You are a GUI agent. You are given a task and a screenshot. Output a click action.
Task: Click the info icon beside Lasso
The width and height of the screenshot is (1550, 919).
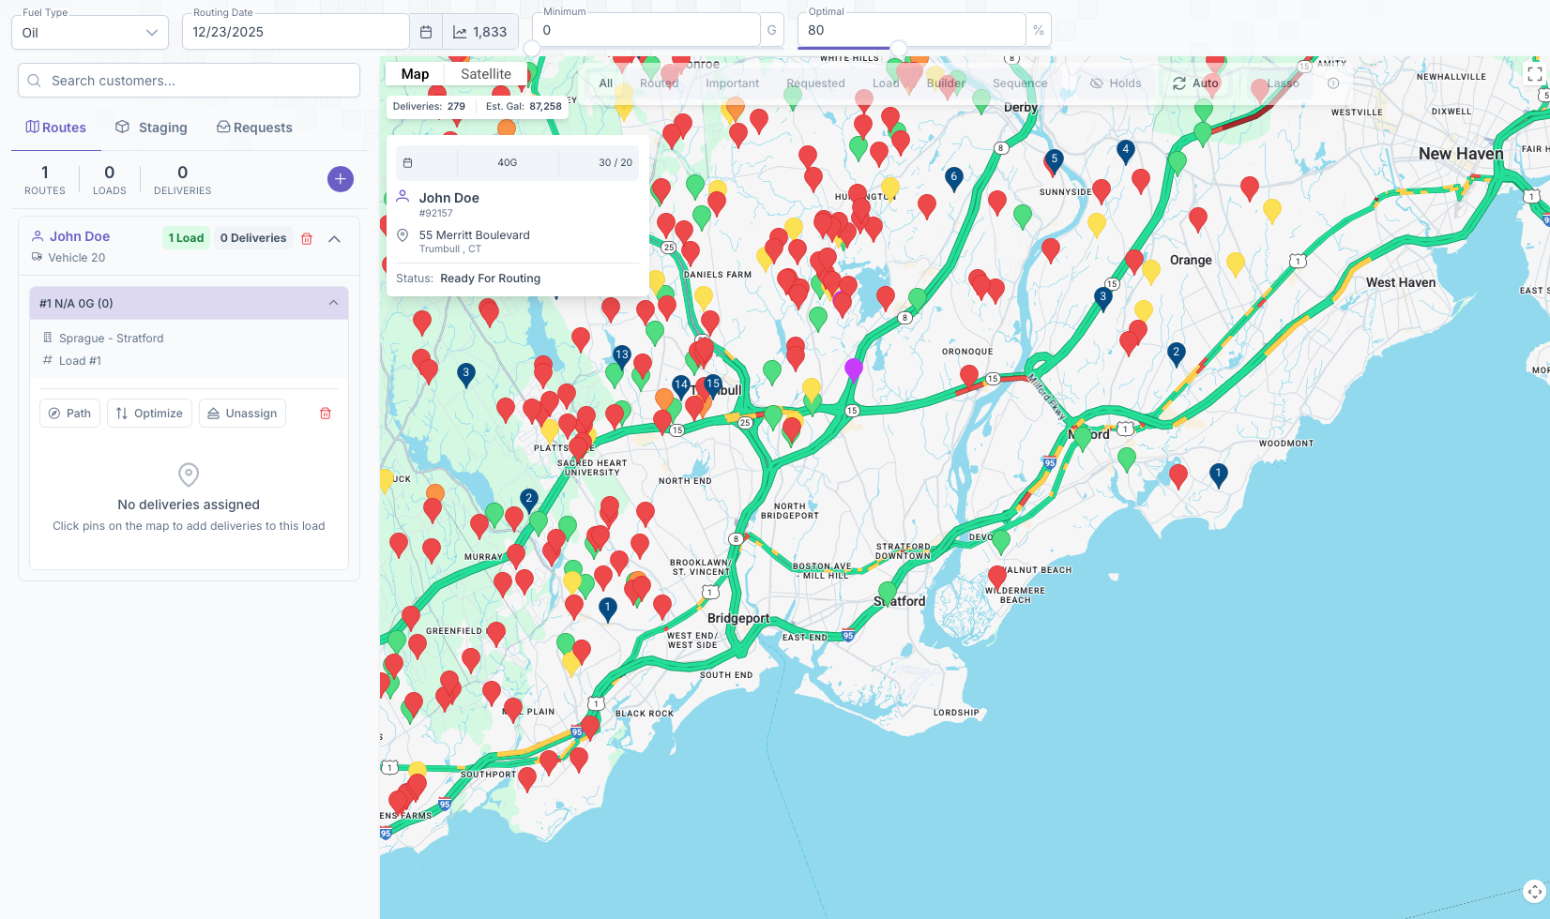click(x=1333, y=83)
